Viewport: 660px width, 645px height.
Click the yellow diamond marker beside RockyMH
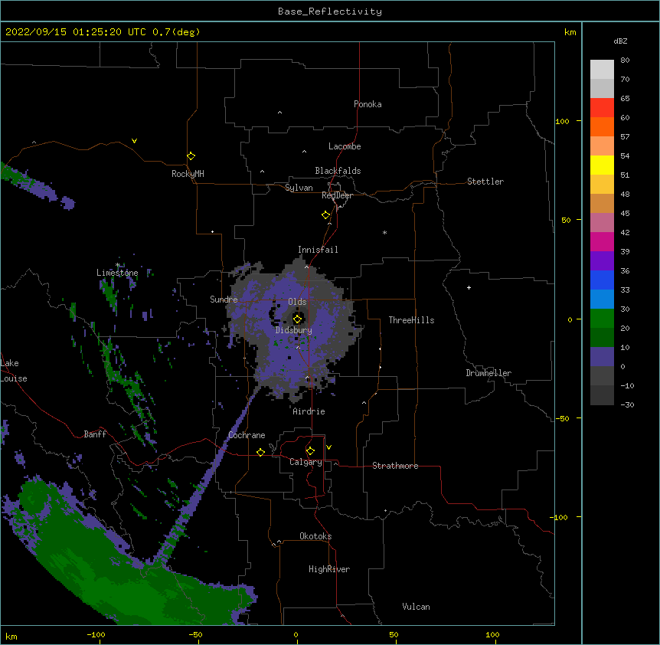(191, 156)
